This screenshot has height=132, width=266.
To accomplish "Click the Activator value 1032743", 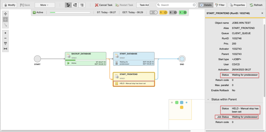I will (x=237, y=49).
